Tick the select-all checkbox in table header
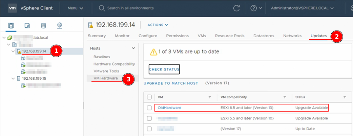353x136 pixels. click(149, 97)
